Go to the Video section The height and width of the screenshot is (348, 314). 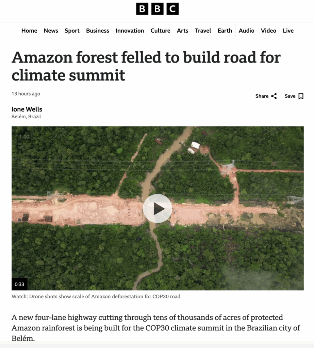(268, 31)
